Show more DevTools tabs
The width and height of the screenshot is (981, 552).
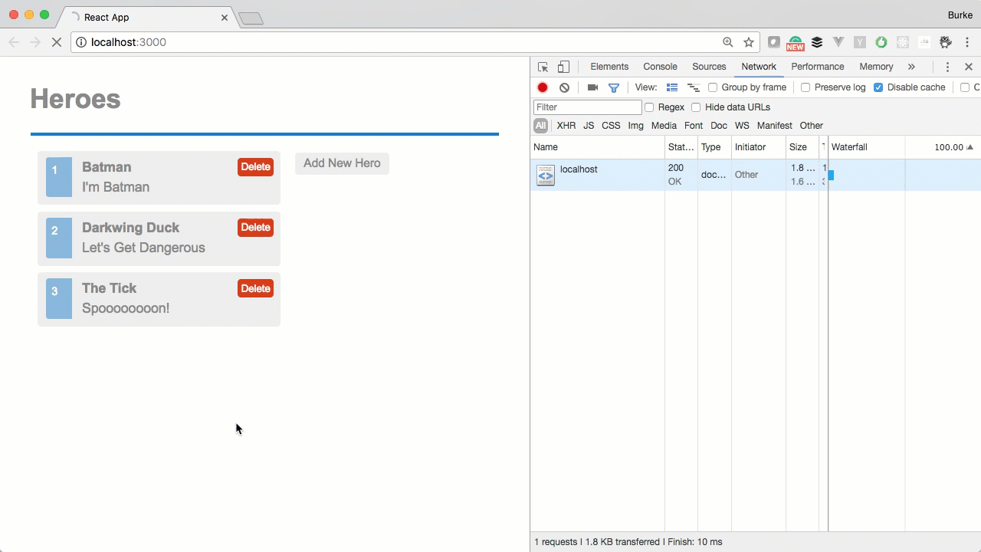point(911,67)
